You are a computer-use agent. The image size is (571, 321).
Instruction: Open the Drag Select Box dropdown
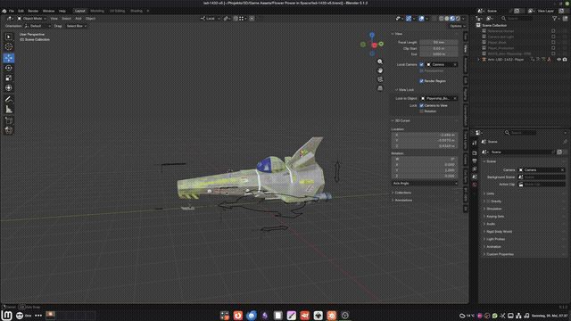[76, 26]
